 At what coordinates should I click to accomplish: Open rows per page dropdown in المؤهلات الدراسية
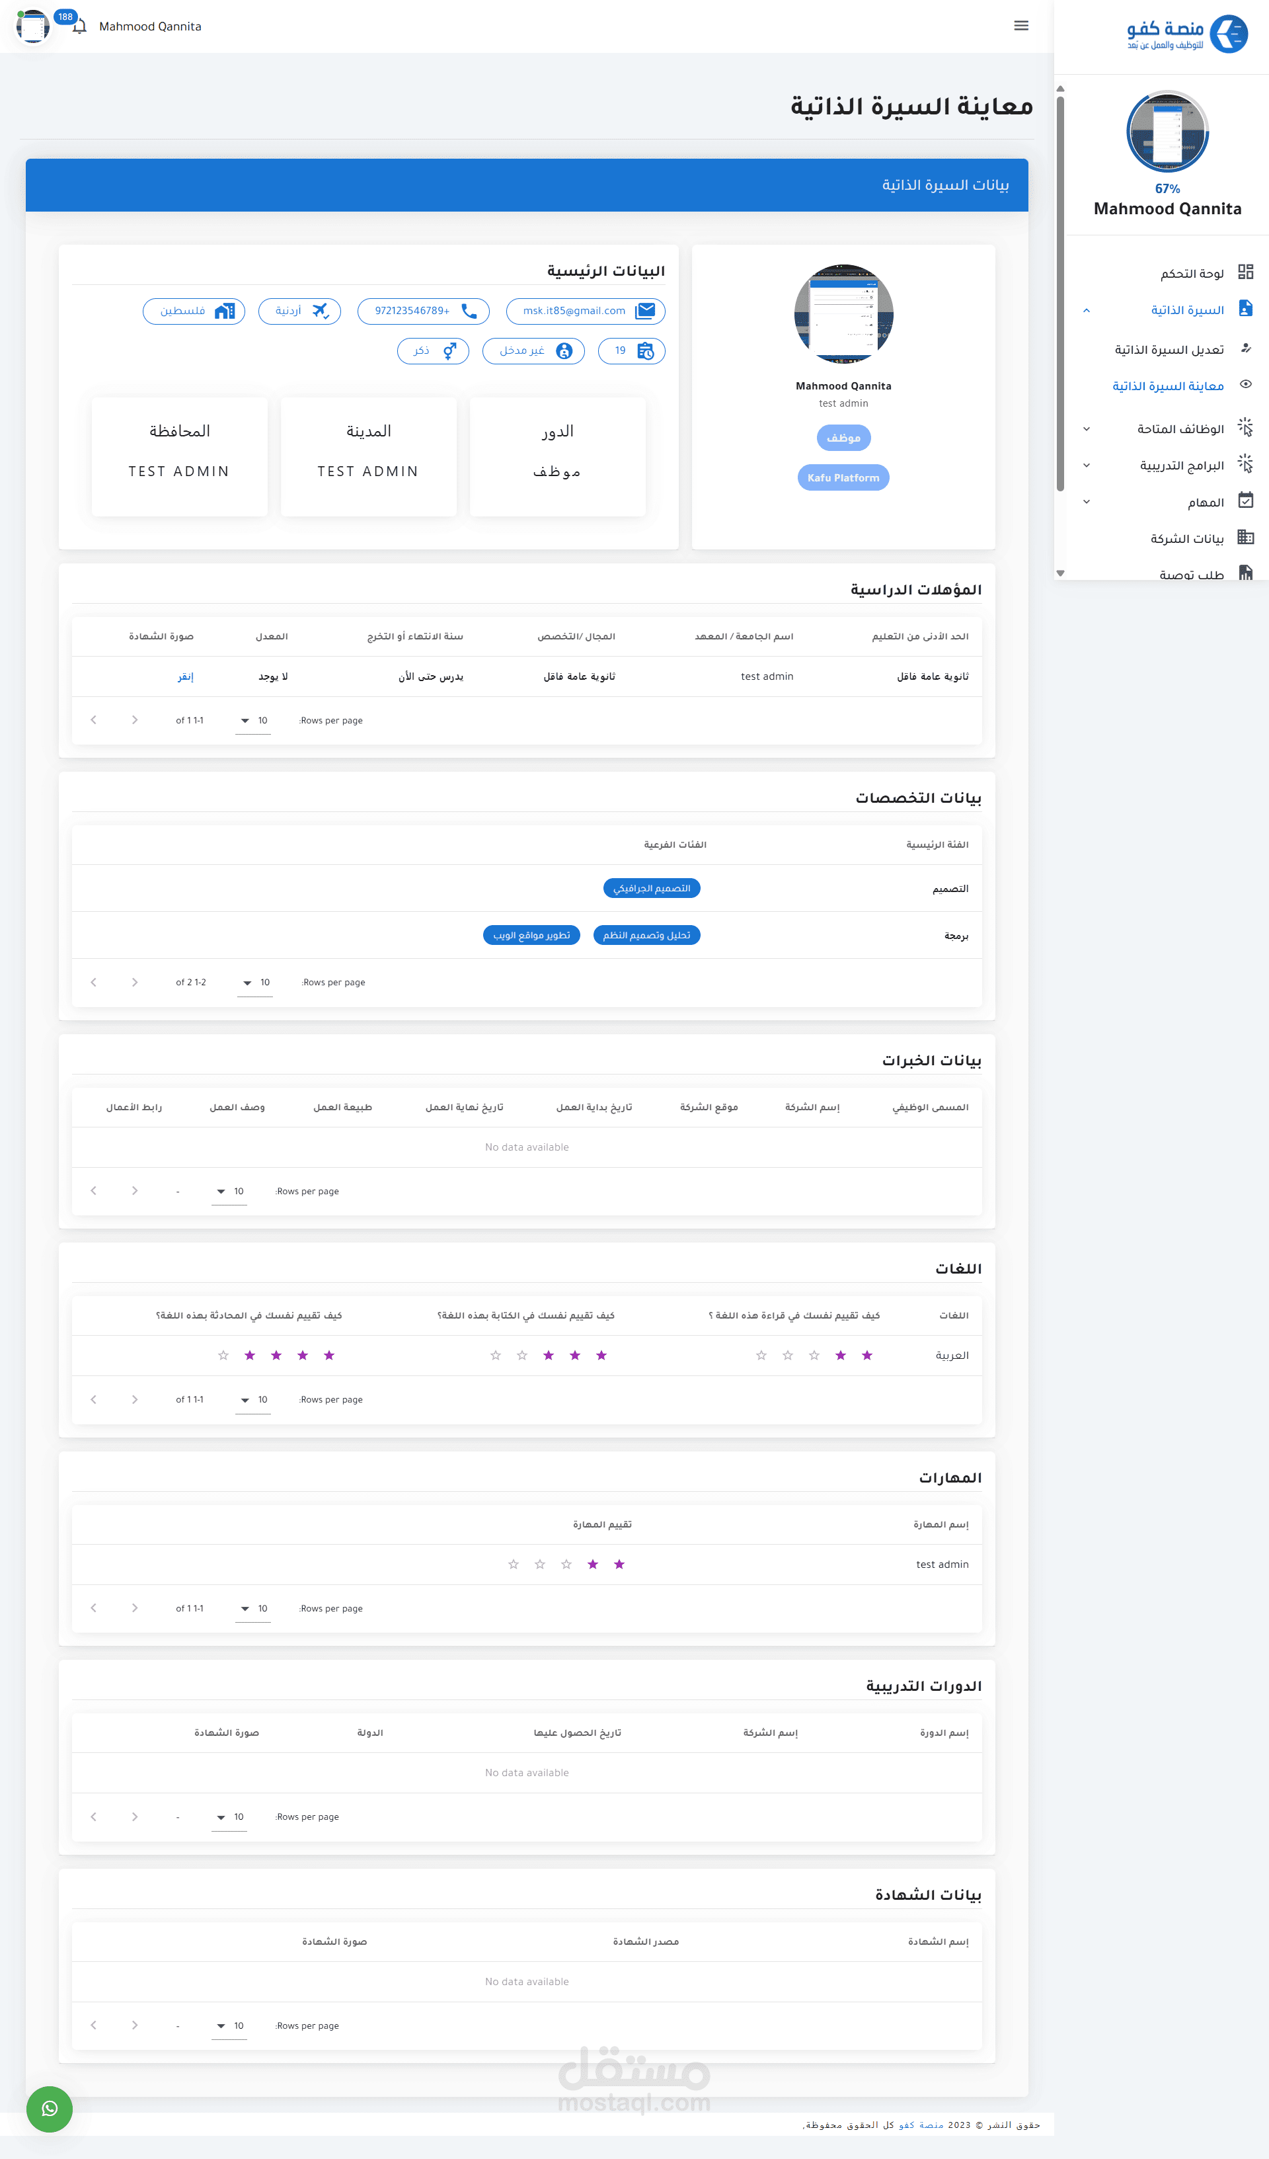point(252,721)
